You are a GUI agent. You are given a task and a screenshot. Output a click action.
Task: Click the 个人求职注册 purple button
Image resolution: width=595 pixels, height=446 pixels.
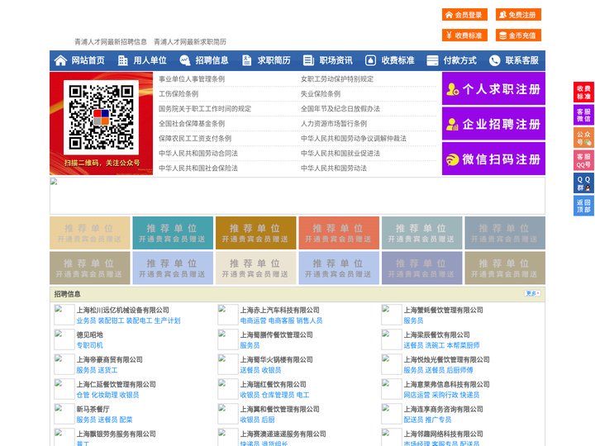pos(493,88)
